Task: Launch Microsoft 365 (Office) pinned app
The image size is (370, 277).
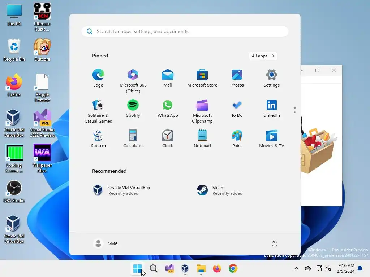Action: (x=133, y=81)
